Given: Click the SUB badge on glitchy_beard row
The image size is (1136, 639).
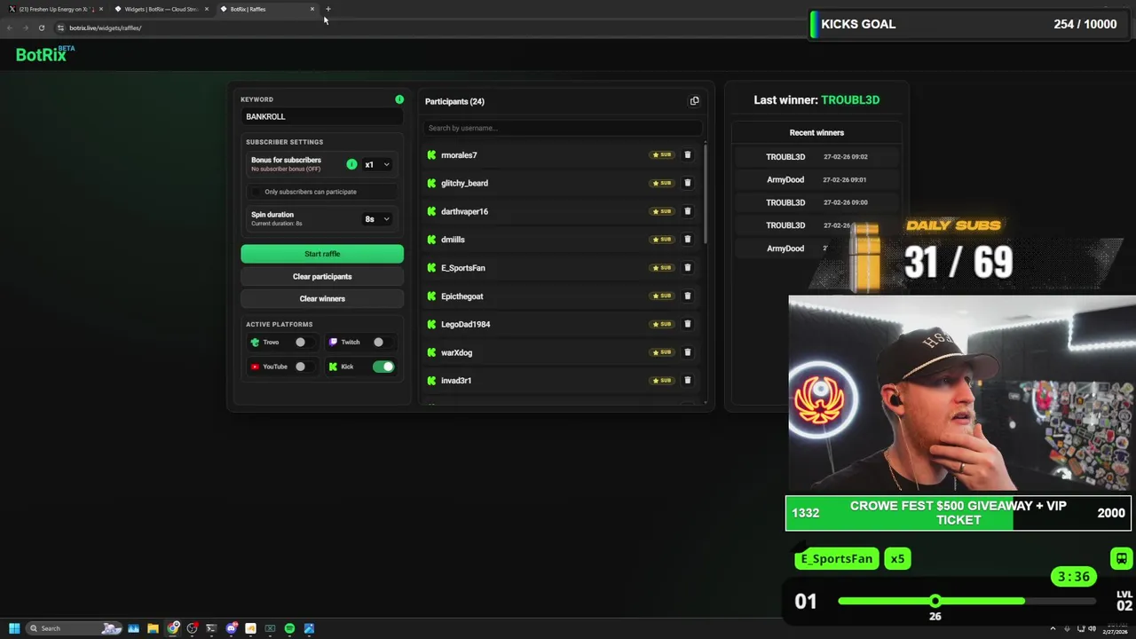Looking at the screenshot, I should 662,183.
